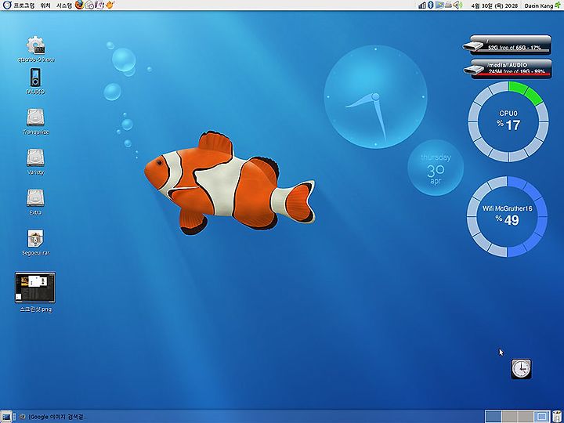
Task: Click the analog clock bubble widget
Action: click(375, 97)
